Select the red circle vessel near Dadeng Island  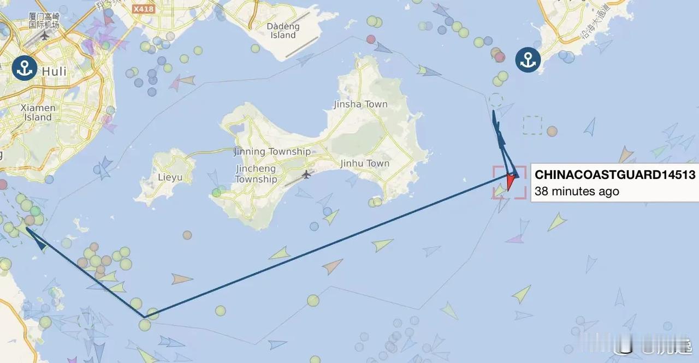[371, 39]
